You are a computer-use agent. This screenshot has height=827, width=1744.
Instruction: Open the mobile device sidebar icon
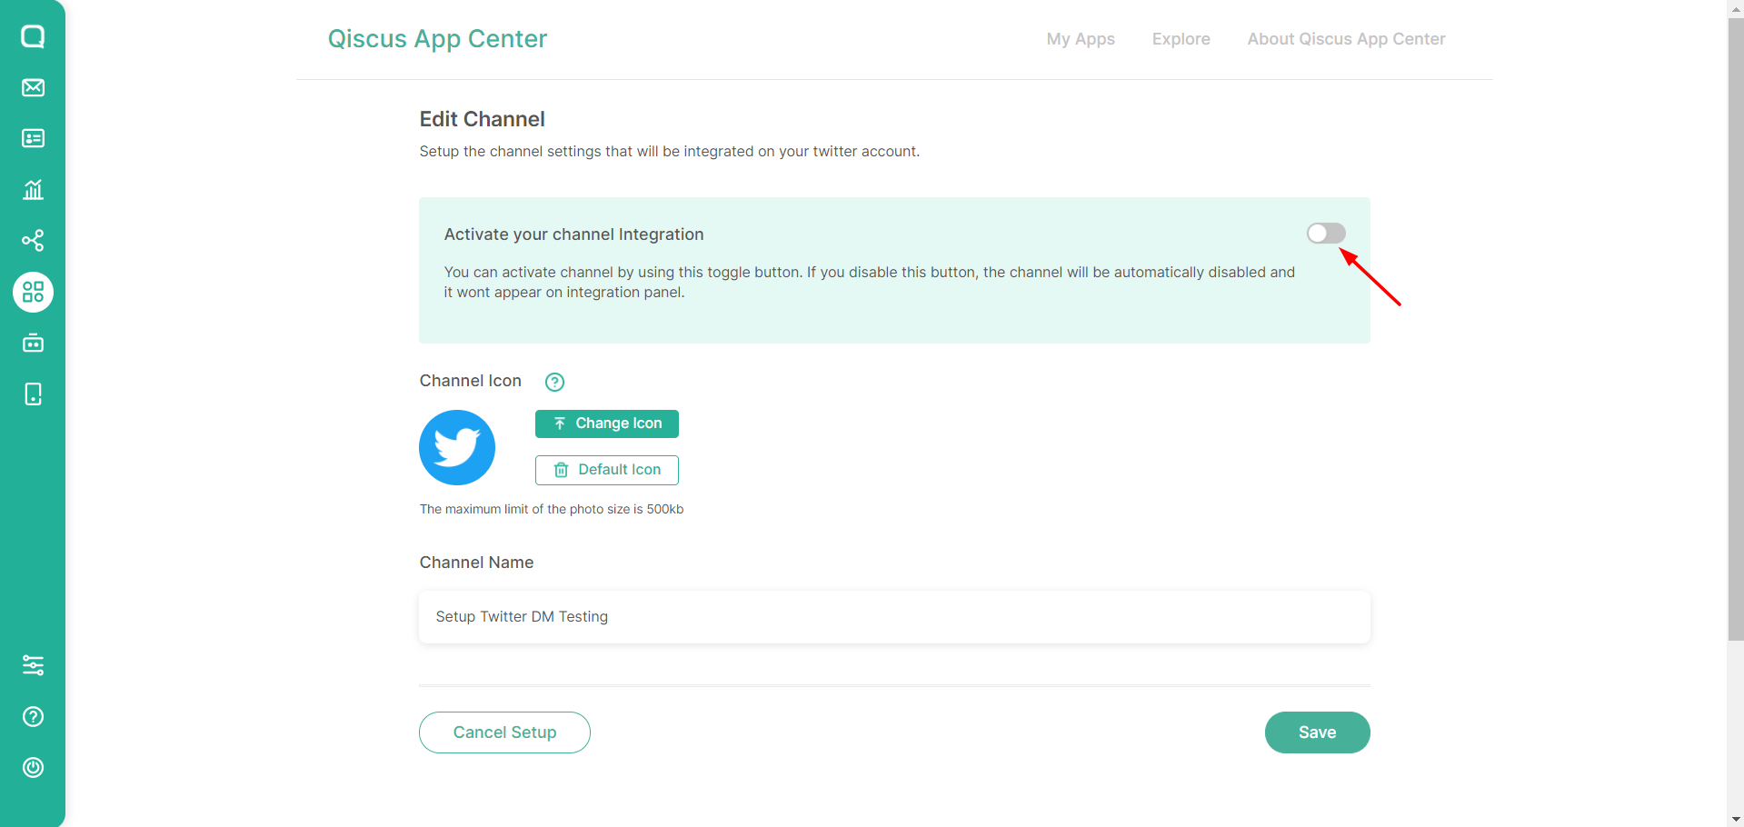33,394
